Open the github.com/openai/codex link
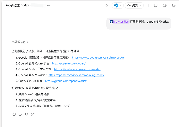Image resolution: width=179 pixels, height=127 pixels. pyautogui.click(x=66, y=81)
